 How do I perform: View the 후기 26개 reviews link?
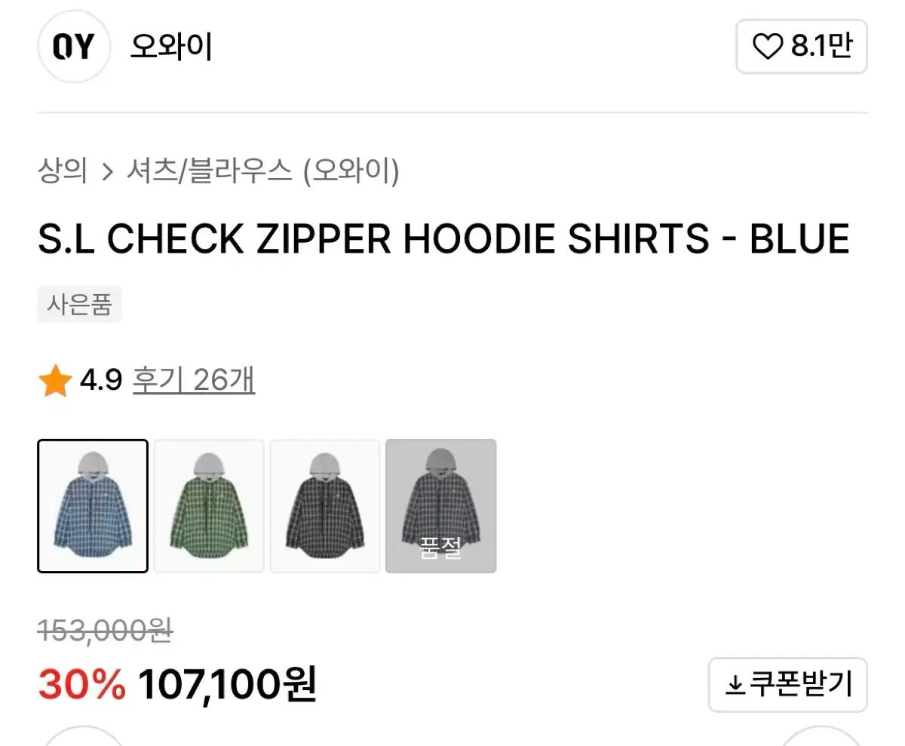click(x=194, y=381)
